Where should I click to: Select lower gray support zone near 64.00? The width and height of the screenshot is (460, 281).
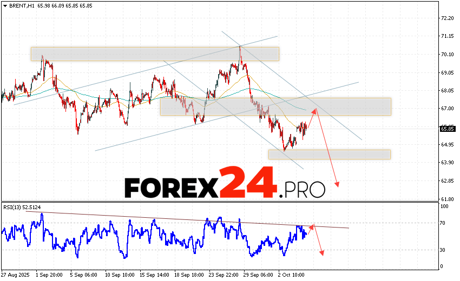pyautogui.click(x=329, y=155)
